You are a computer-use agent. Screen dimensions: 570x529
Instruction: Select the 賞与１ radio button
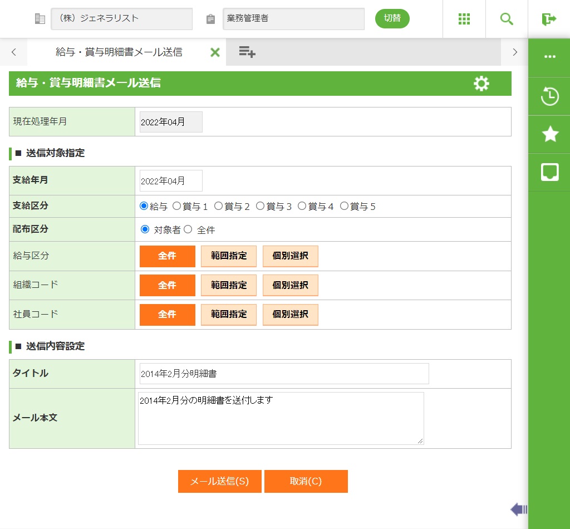coord(177,206)
